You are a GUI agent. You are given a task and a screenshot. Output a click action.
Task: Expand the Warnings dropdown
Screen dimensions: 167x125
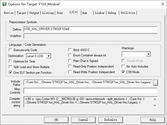pyautogui.click(x=148, y=54)
